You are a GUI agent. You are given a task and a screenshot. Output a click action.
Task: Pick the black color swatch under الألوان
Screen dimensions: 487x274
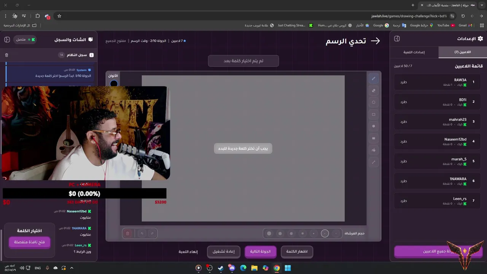click(x=114, y=84)
